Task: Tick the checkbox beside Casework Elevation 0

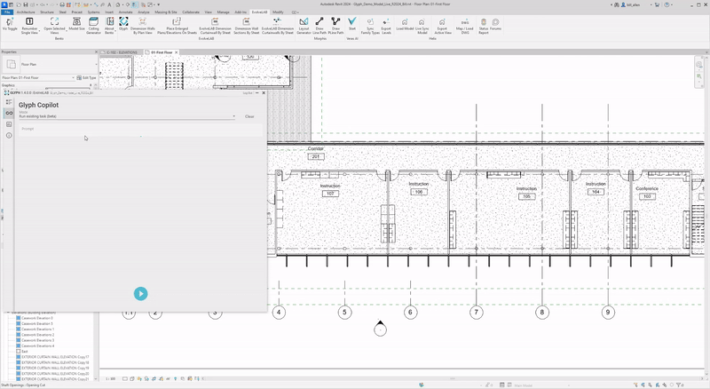Action: click(19, 318)
